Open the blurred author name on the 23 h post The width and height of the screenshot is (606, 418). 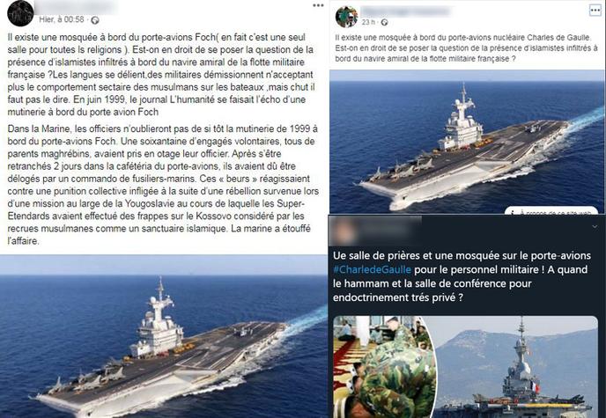point(405,11)
